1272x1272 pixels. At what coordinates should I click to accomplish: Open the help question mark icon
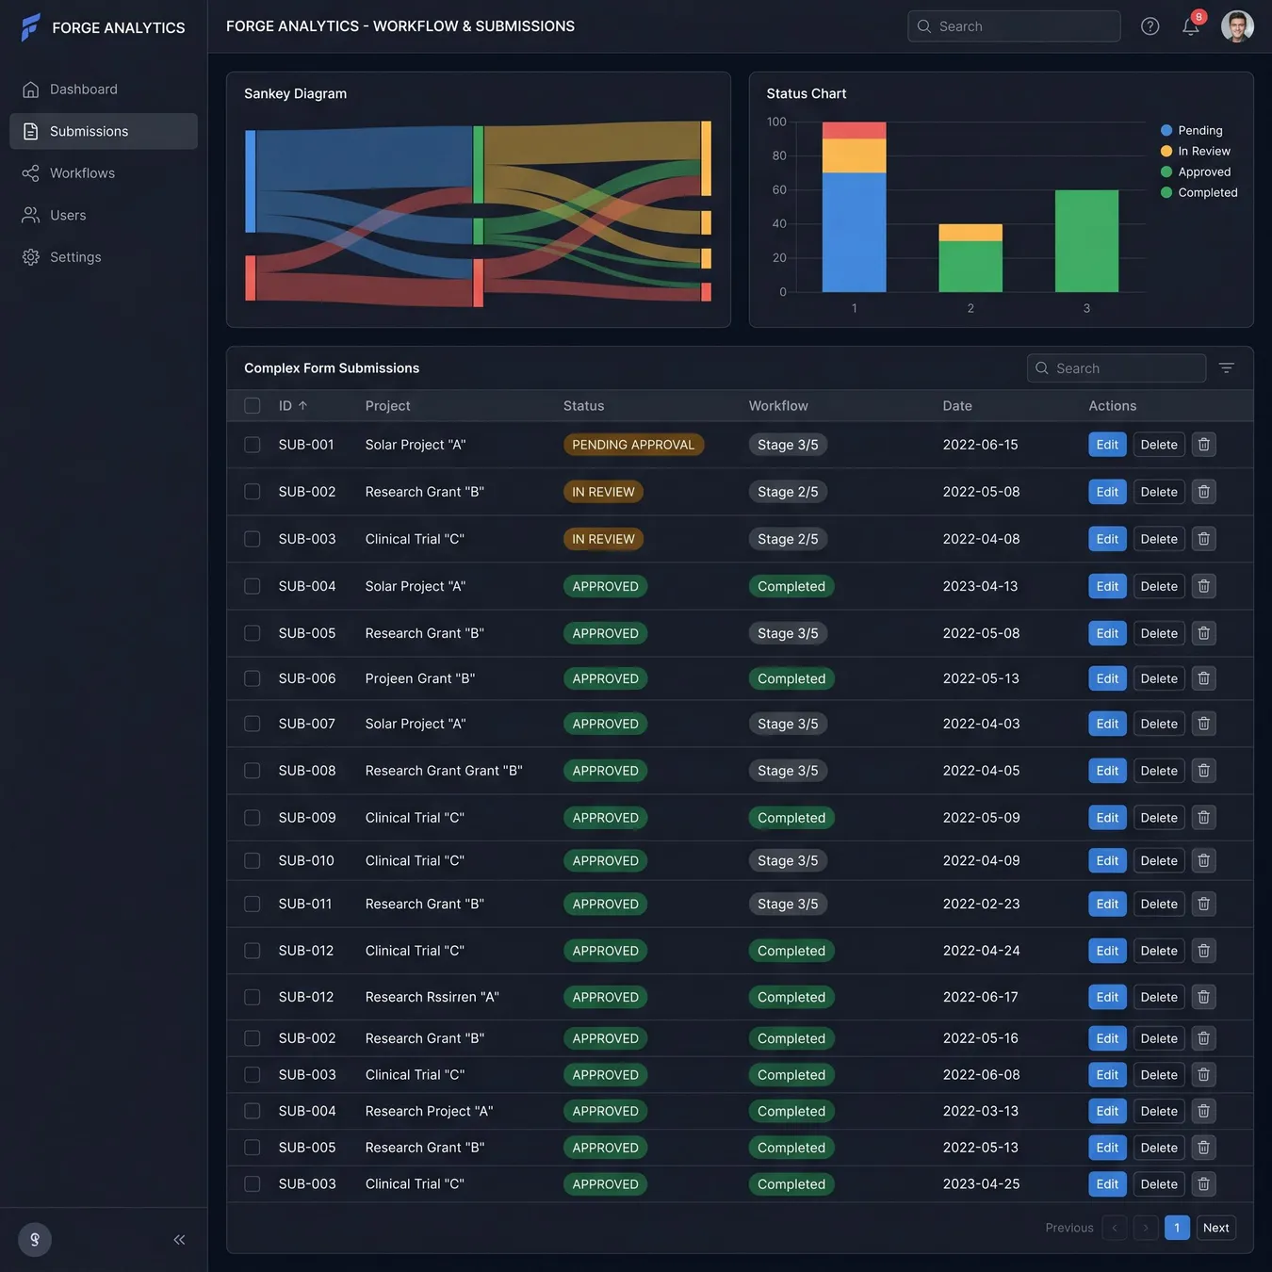pyautogui.click(x=1150, y=26)
